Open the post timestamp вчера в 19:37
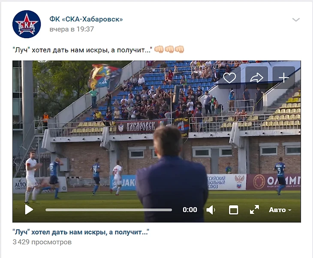Image resolution: width=313 pixels, height=258 pixels. point(72,29)
